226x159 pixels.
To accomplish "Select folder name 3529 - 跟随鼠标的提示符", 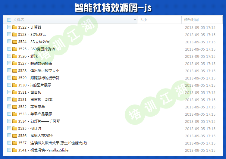I will [39, 78].
